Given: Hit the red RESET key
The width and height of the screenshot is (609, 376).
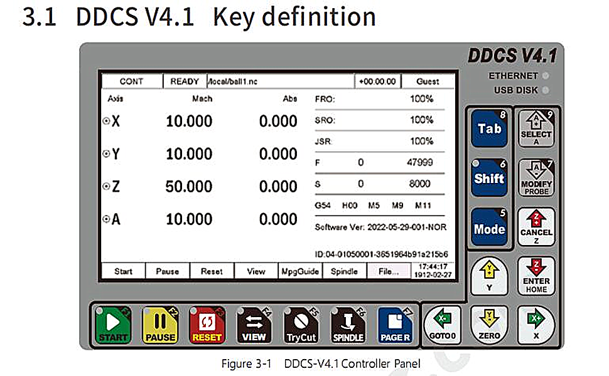Looking at the screenshot, I should pyautogui.click(x=207, y=325).
